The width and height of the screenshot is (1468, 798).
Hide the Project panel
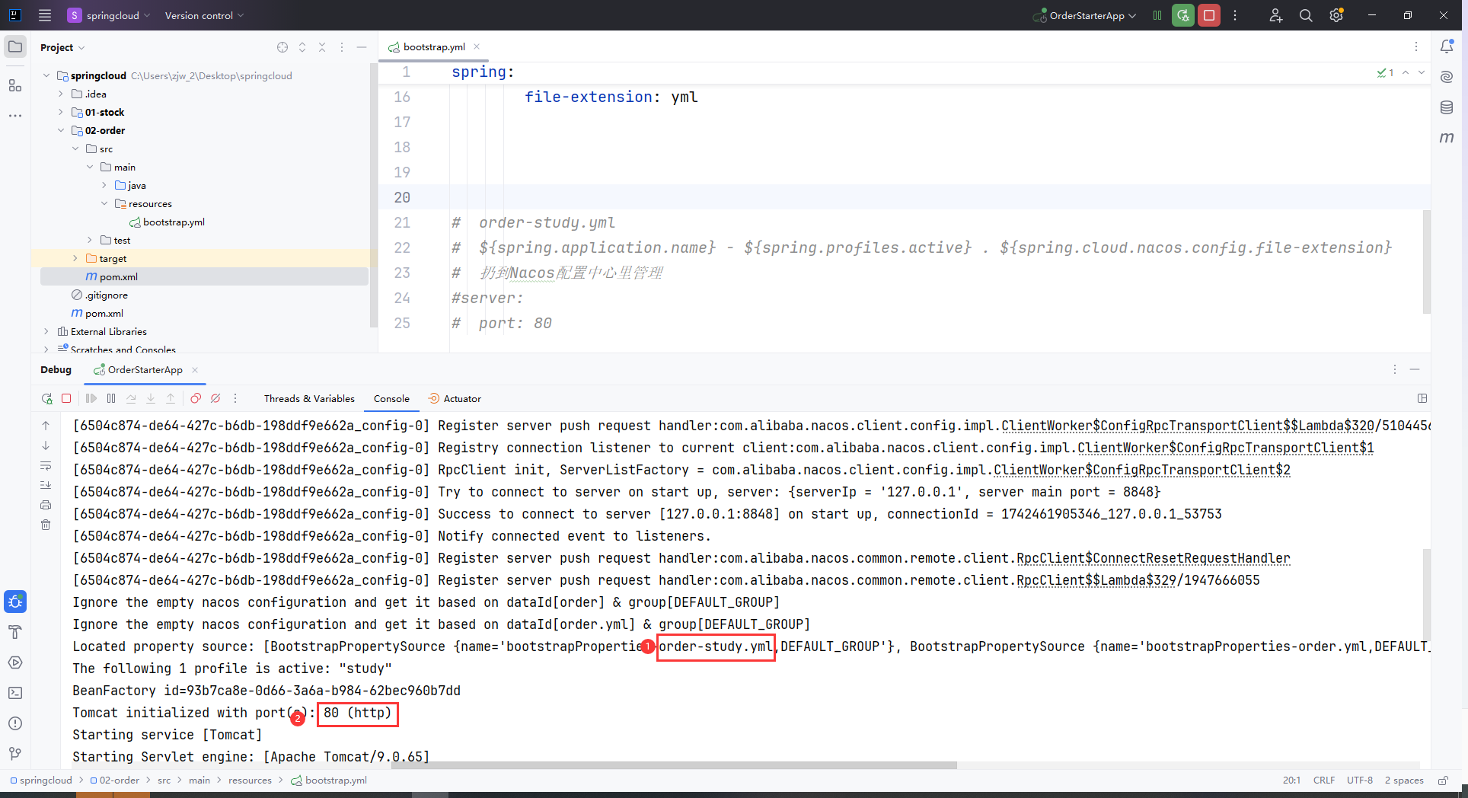click(362, 47)
